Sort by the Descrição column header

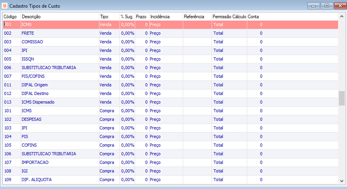60,16
